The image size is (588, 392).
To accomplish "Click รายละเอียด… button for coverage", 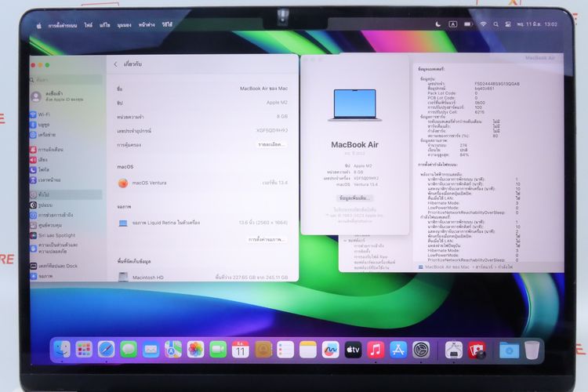I will pyautogui.click(x=272, y=144).
